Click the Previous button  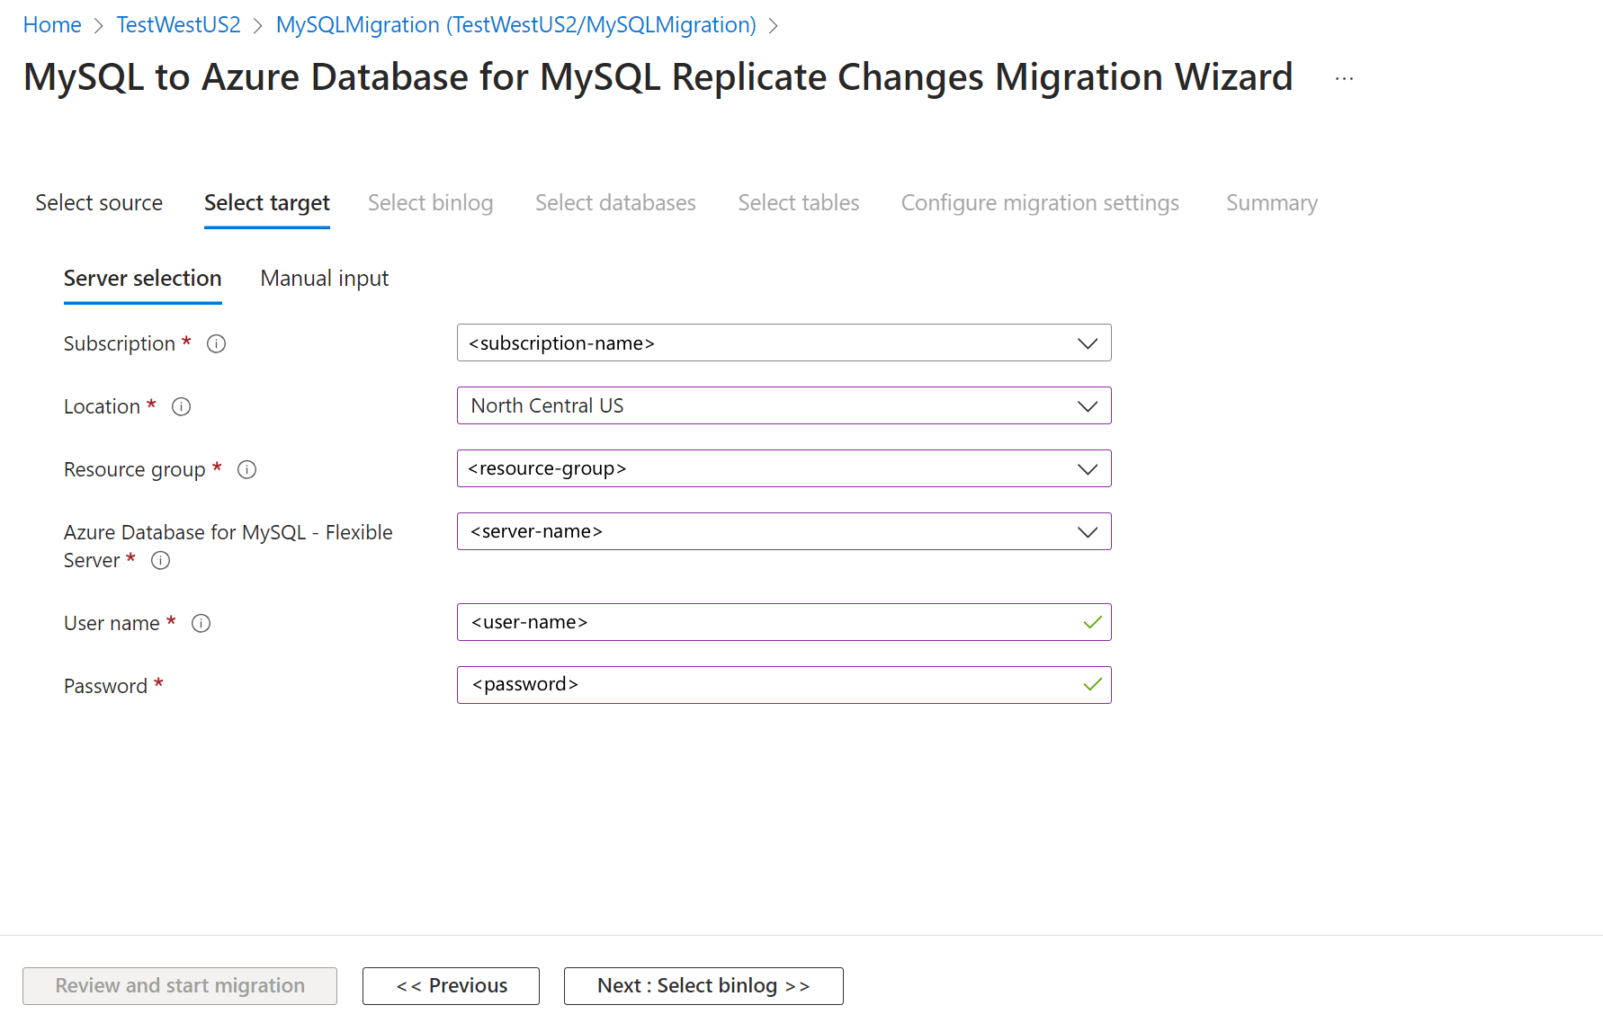point(451,986)
